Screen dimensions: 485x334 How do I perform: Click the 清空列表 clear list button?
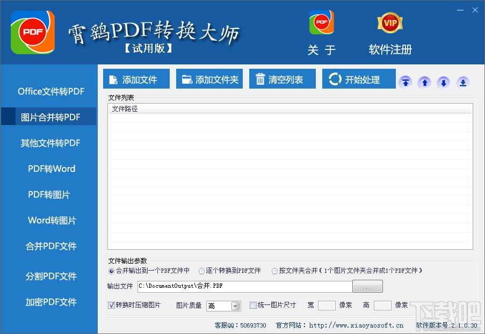tap(283, 79)
